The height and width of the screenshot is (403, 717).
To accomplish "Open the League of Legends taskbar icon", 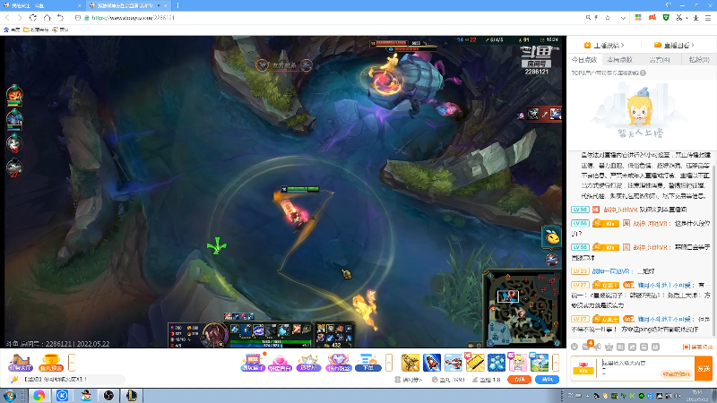I will [x=132, y=396].
